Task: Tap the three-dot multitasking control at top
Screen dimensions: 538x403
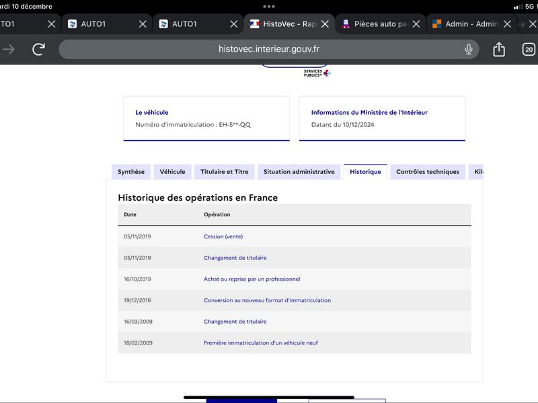Action: tap(268, 7)
